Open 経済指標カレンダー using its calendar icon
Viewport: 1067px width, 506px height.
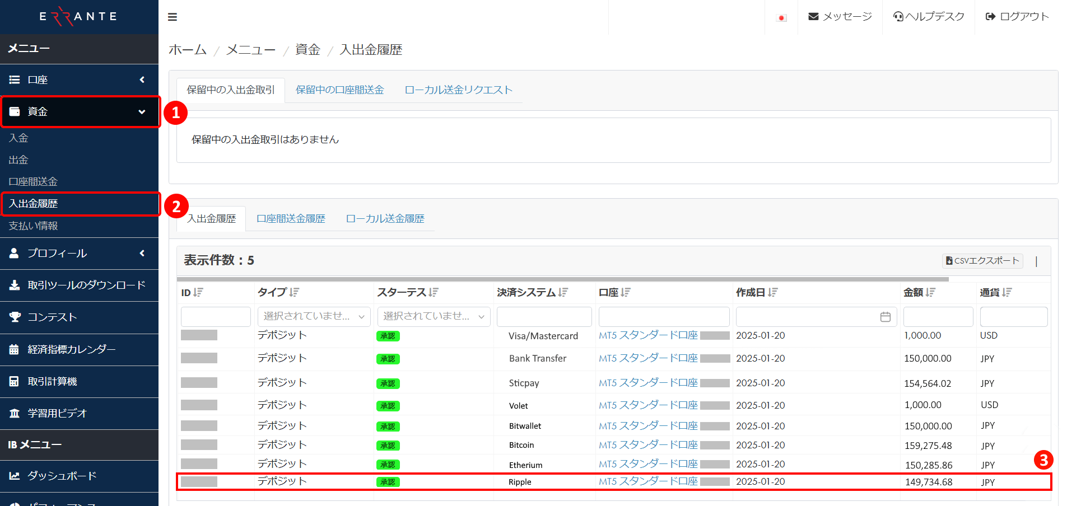(15, 349)
